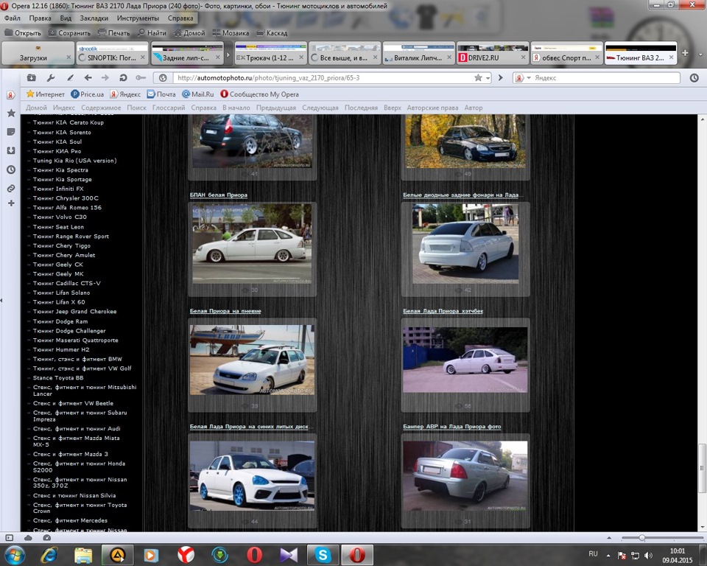The width and height of the screenshot is (707, 566).
Task: Expand the address bar history dropdown arrow
Action: pos(488,78)
